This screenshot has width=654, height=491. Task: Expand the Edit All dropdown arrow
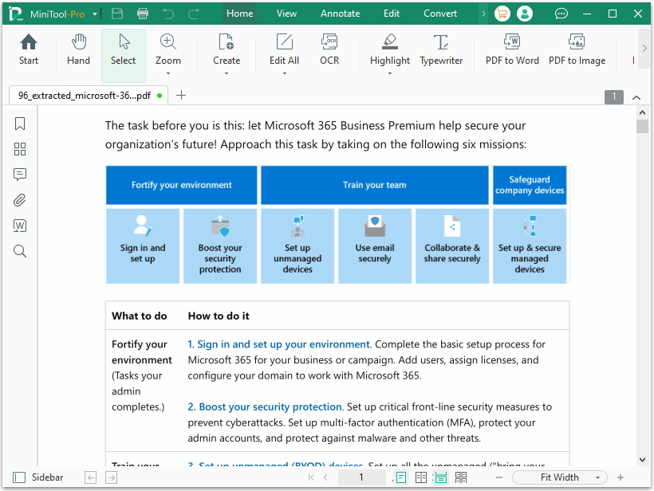[285, 73]
